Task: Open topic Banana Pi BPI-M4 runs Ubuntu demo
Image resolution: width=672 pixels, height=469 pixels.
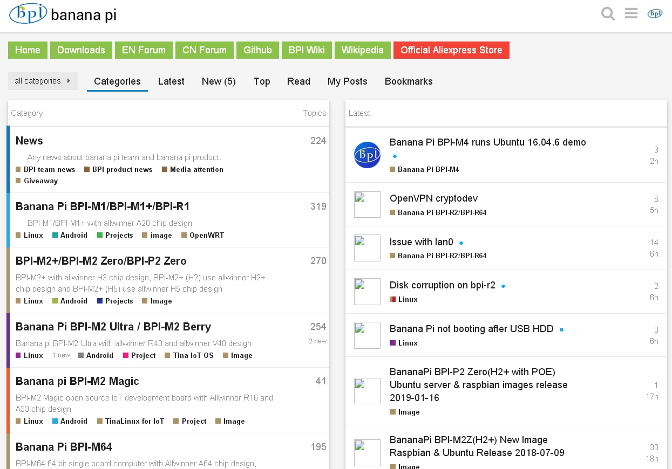Action: coord(488,142)
